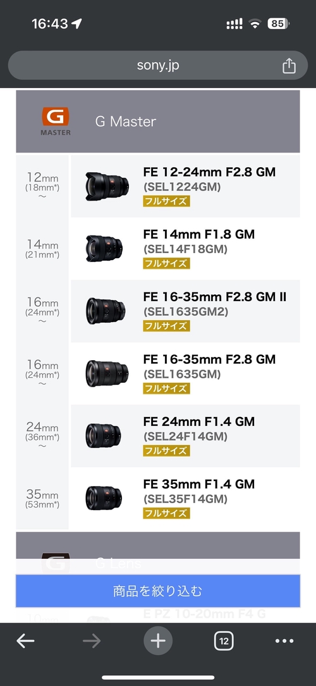Open FE 12-24mm F2.8 GM product link
This screenshot has height=686, width=316.
(x=209, y=172)
